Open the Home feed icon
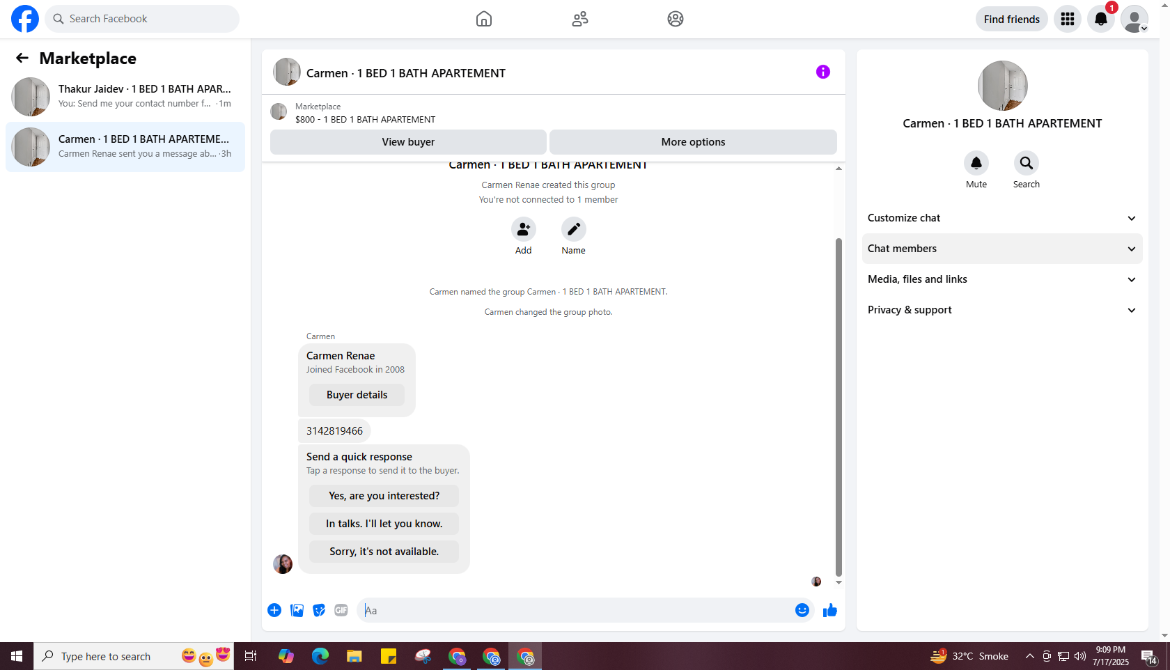This screenshot has width=1170, height=670. [484, 19]
